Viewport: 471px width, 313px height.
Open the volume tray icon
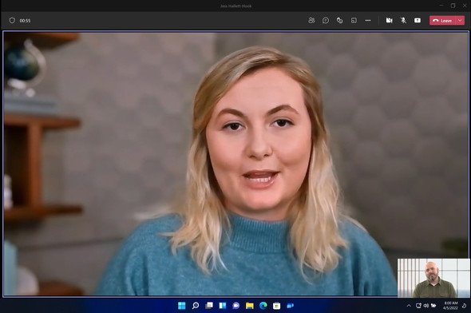tap(426, 306)
